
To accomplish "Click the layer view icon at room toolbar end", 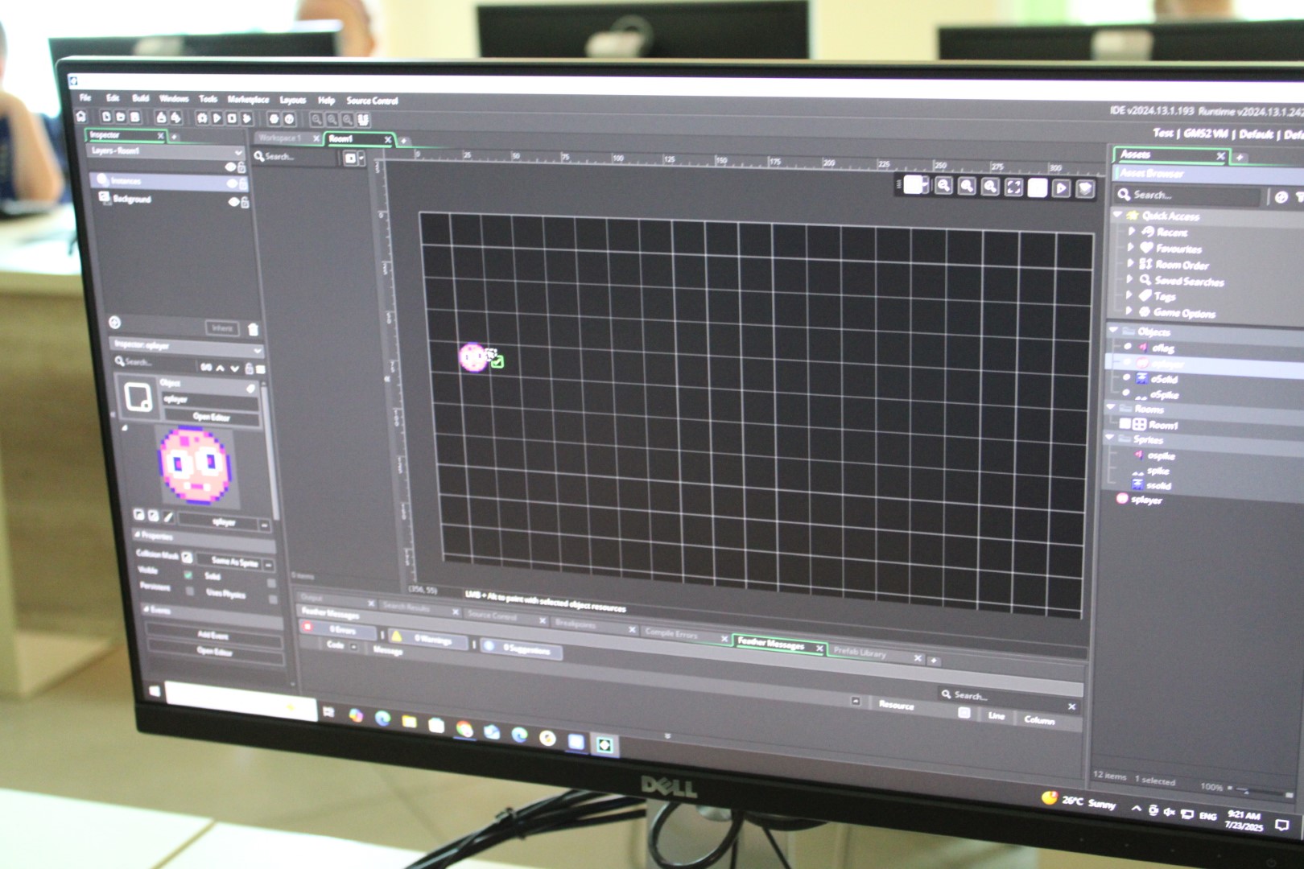I will coord(1085,189).
